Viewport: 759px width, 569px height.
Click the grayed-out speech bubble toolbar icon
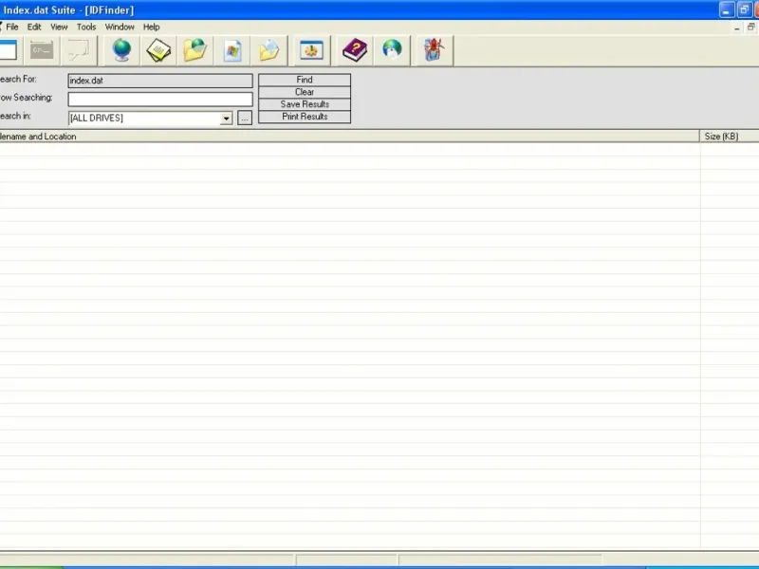tap(79, 50)
